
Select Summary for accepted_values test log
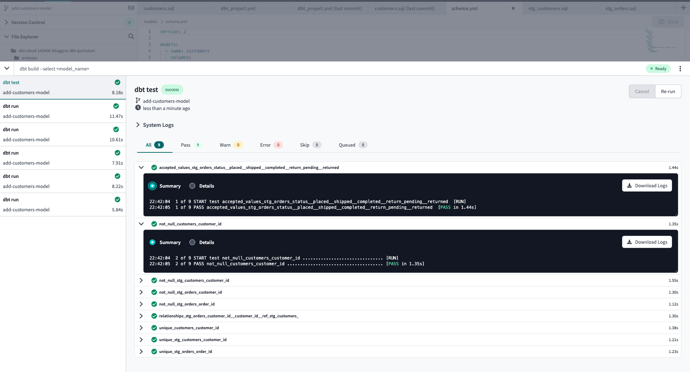152,186
